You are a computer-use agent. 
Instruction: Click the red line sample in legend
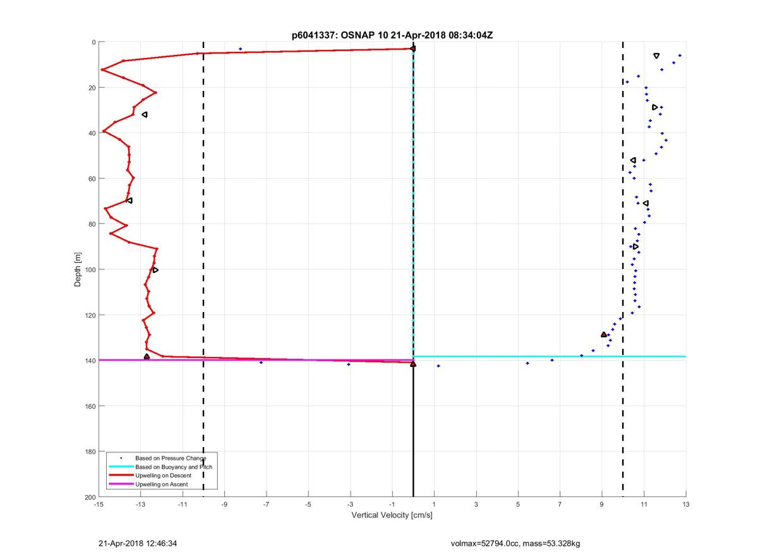(x=121, y=476)
